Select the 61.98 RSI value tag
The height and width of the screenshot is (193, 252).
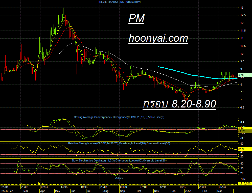click(245, 149)
